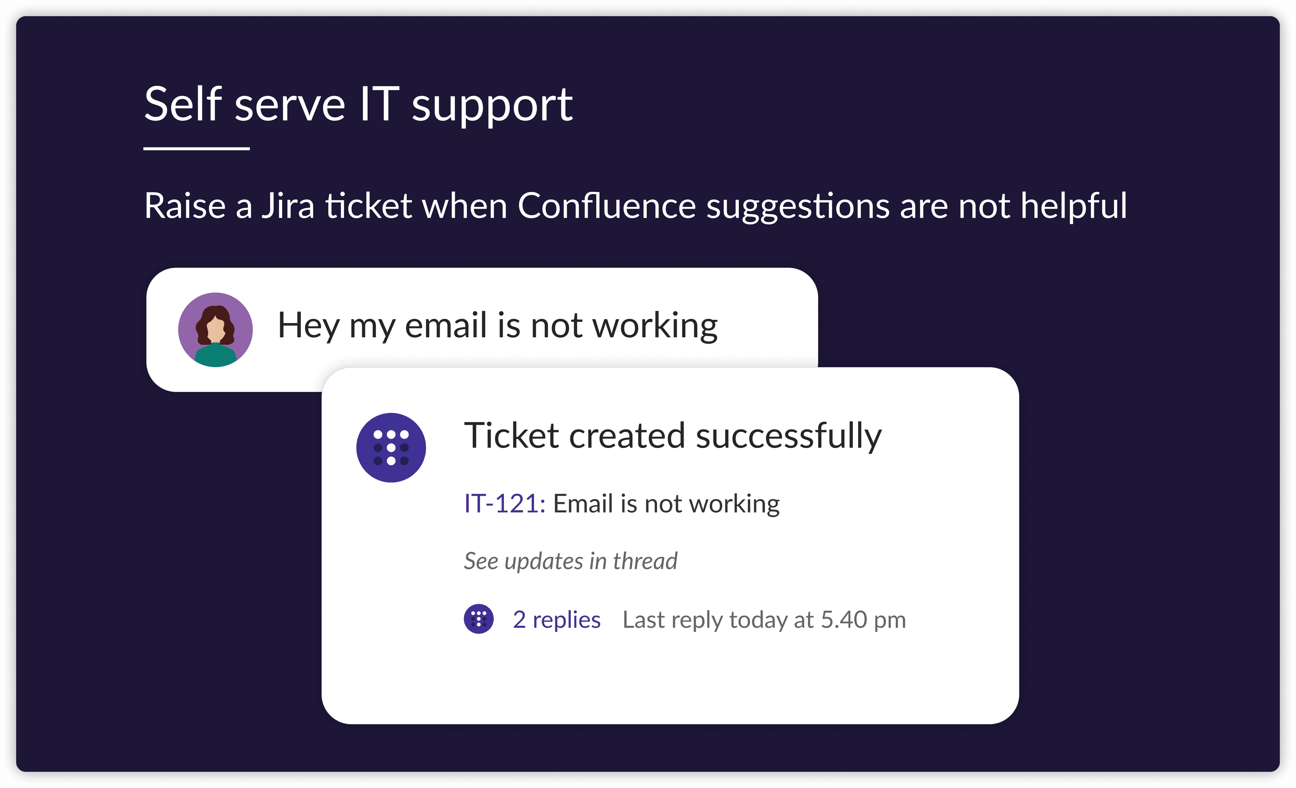
Task: Open the 2 replies thread
Action: pyautogui.click(x=557, y=619)
